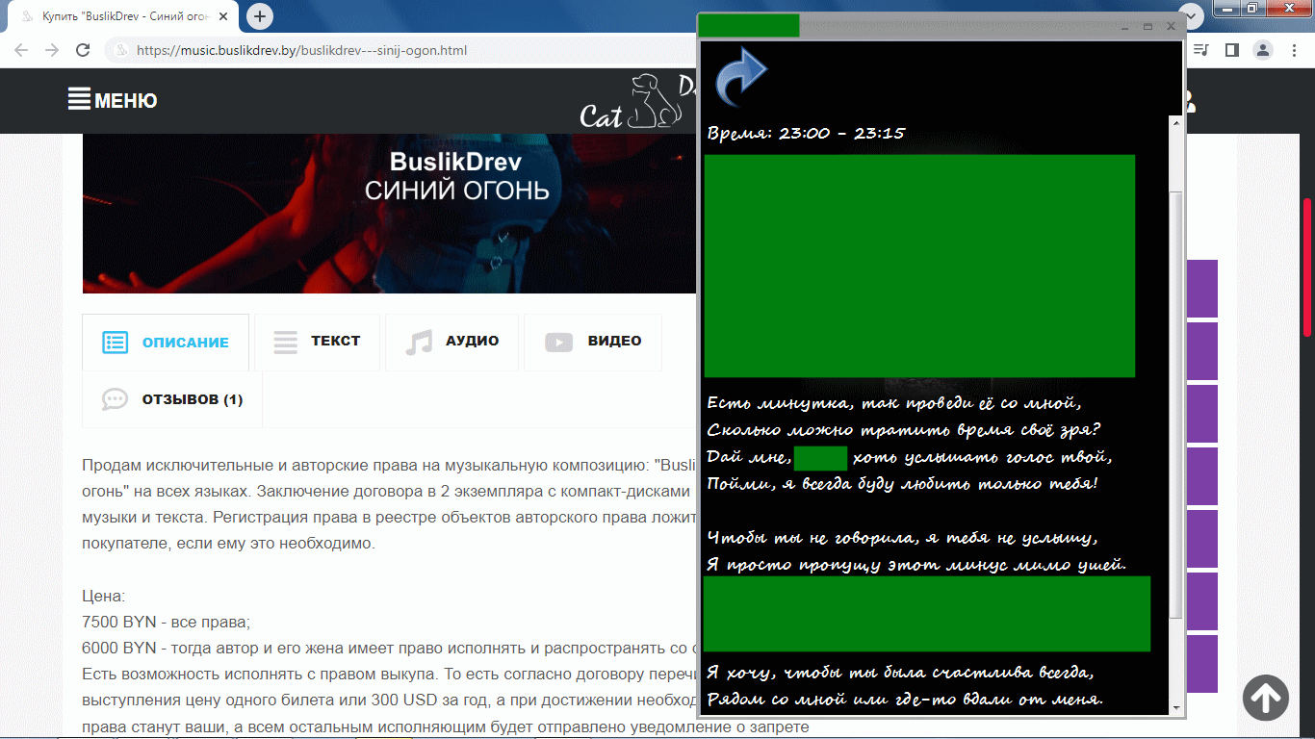Open Chrome media control icon
This screenshot has height=739, width=1315.
click(1201, 50)
